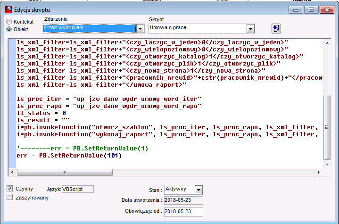
Task: Click the horizontal scrollbar thumb
Action: (65, 172)
